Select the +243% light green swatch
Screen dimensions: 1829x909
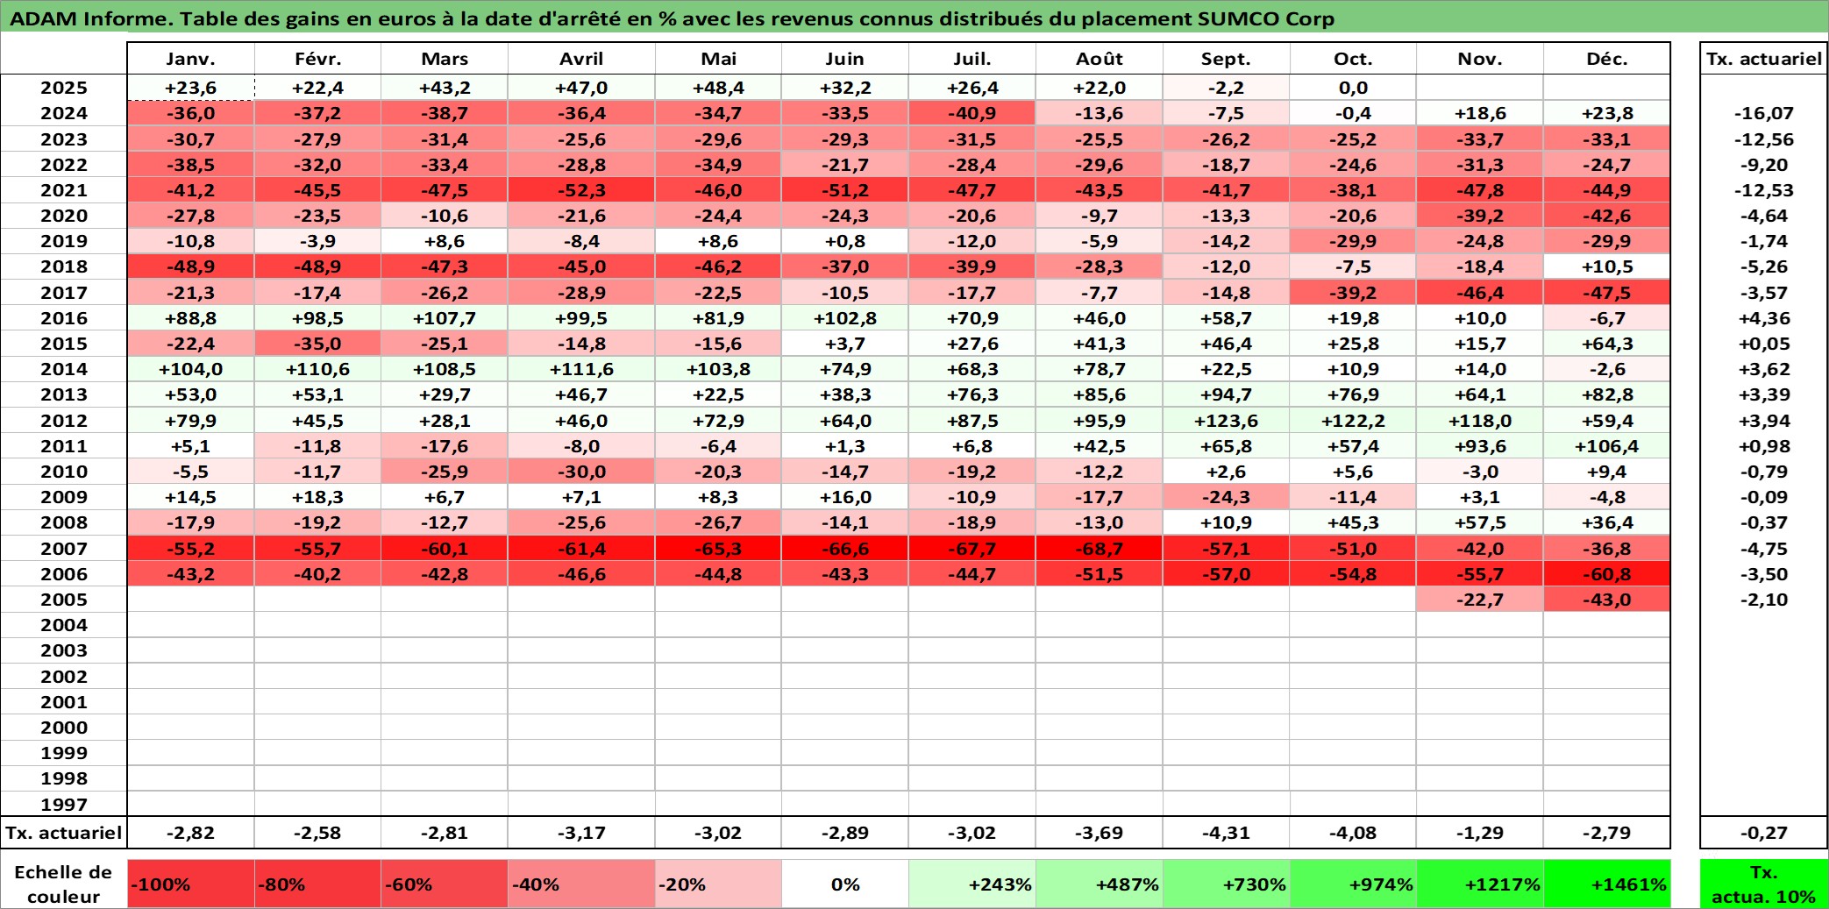[x=972, y=884]
